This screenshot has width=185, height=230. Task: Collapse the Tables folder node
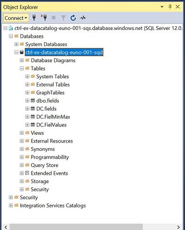pos(22,69)
